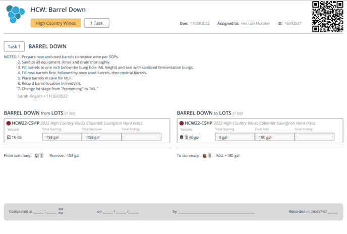
Task: Click the Remove: -158 gal summary text
Action: click(65, 156)
